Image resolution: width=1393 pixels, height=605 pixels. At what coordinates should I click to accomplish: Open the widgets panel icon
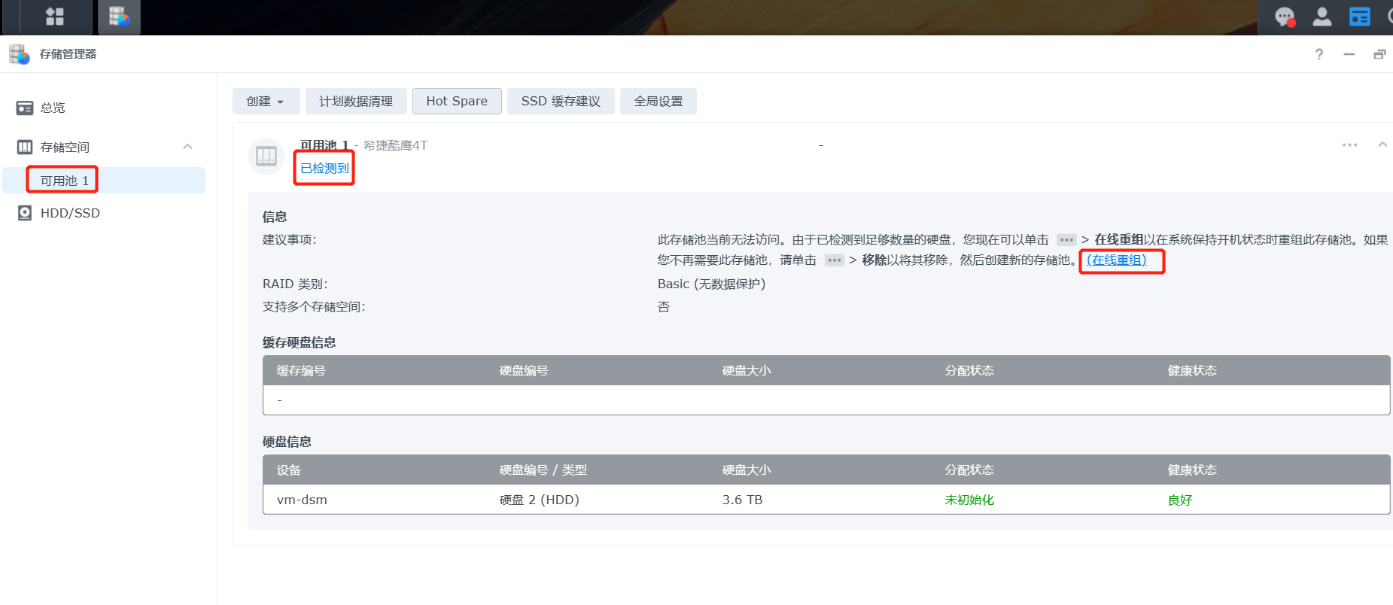(1359, 17)
